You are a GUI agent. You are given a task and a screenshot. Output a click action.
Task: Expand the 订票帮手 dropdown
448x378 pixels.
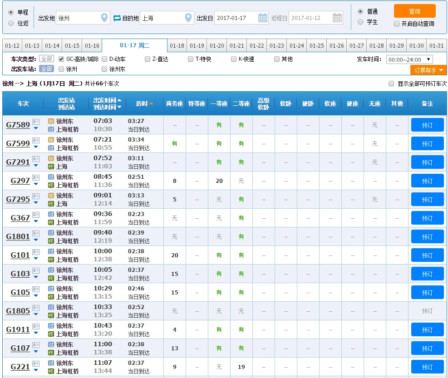[x=428, y=70]
